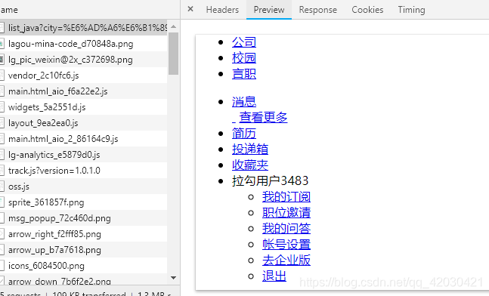
Task: Open the 我的问答 link
Action: coord(286,229)
